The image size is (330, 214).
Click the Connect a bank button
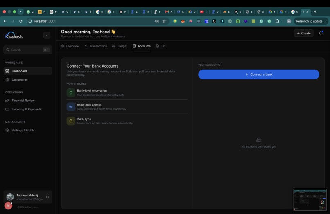[259, 74]
